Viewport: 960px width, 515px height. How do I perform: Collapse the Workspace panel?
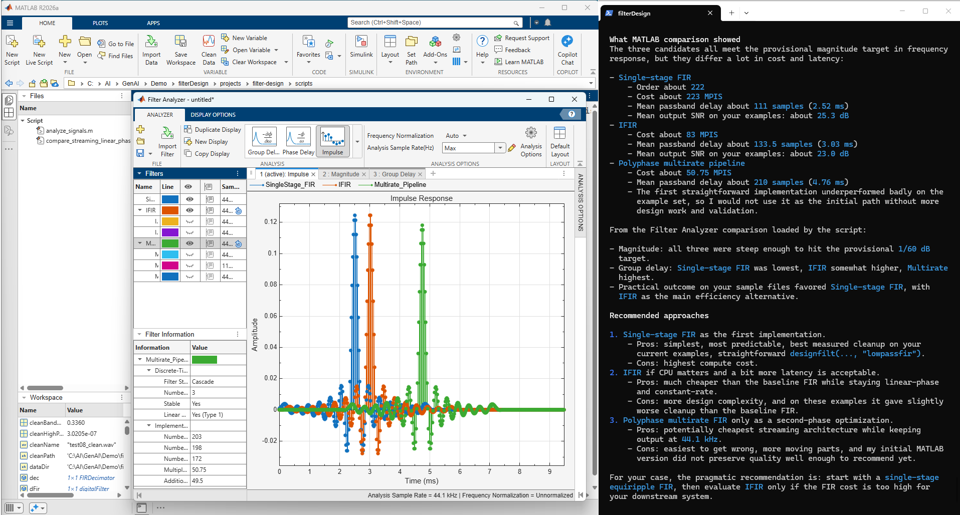click(x=24, y=397)
